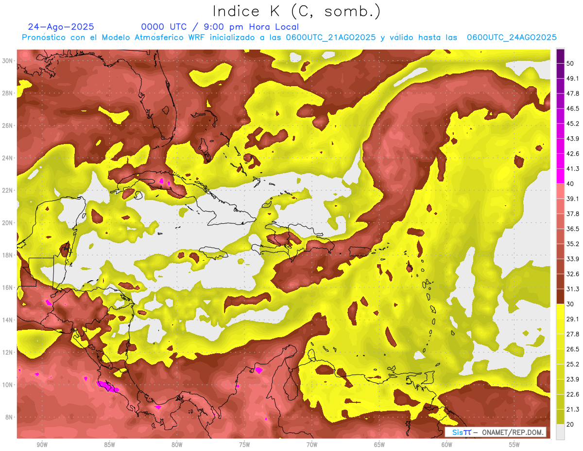Click the color scale value "31.3"

point(573,289)
